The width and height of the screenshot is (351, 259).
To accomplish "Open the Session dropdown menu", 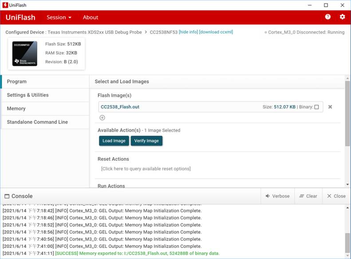I will pyautogui.click(x=59, y=17).
